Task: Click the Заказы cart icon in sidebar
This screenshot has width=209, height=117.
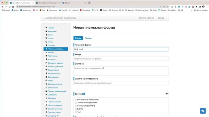Action: pyautogui.click(x=46, y=52)
